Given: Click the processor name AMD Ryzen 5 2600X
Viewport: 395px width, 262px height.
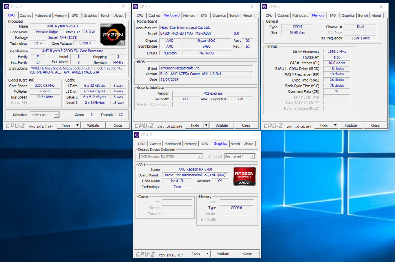Looking at the screenshot, I should coord(63,26).
